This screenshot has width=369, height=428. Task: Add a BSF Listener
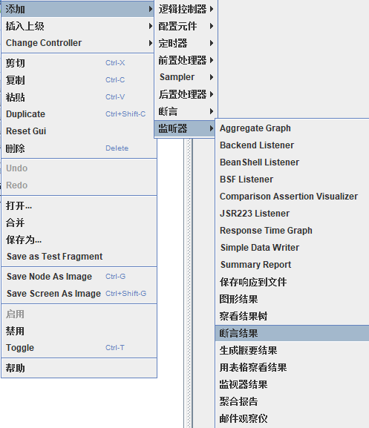click(293, 180)
